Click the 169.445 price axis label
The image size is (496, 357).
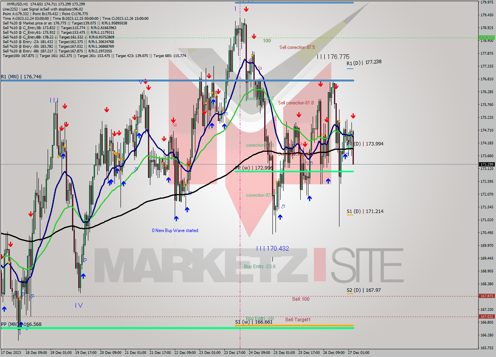(486, 258)
